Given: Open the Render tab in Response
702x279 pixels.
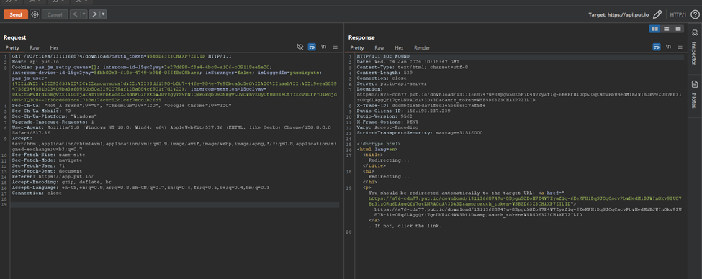Looking at the screenshot, I should [422, 48].
